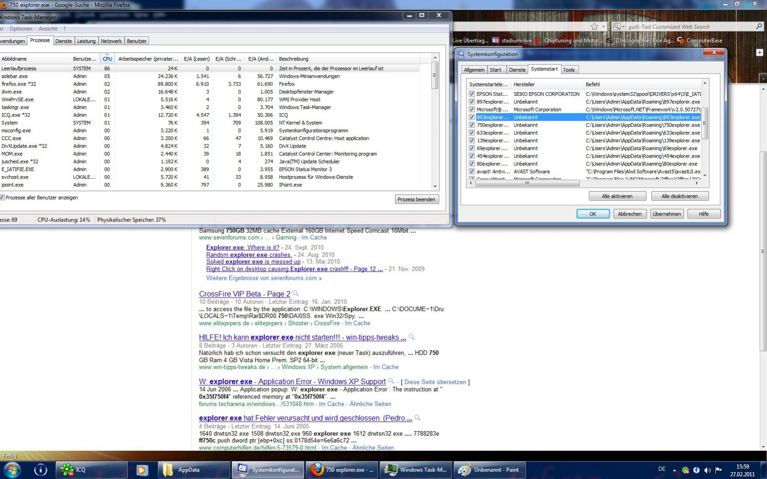
Task: Click the Übernehmen button
Action: (x=667, y=214)
